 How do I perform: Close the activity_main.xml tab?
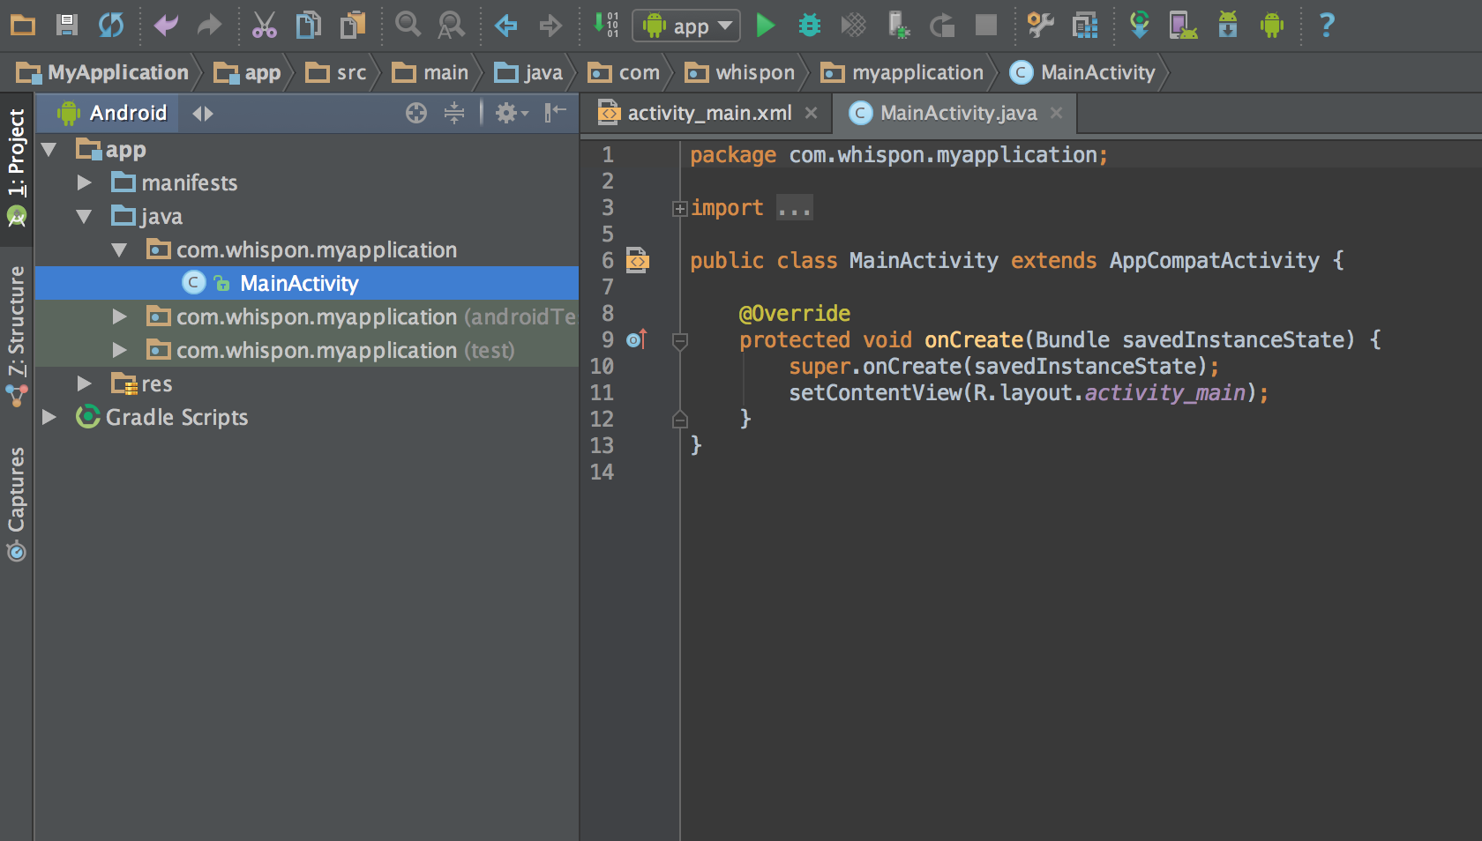tap(811, 113)
